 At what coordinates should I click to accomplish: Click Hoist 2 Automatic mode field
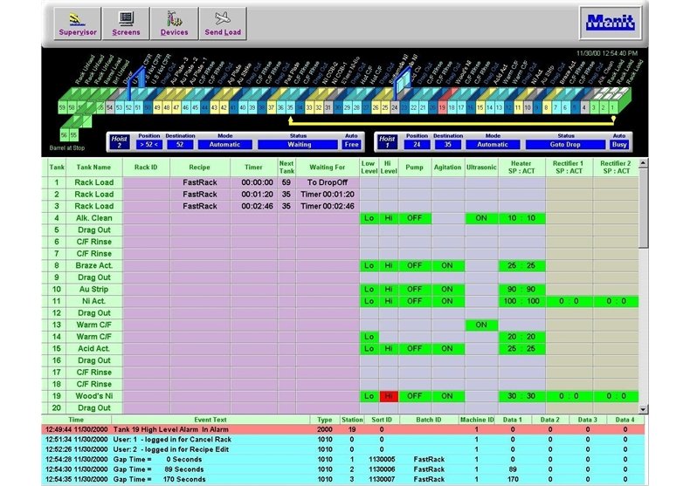pos(224,146)
